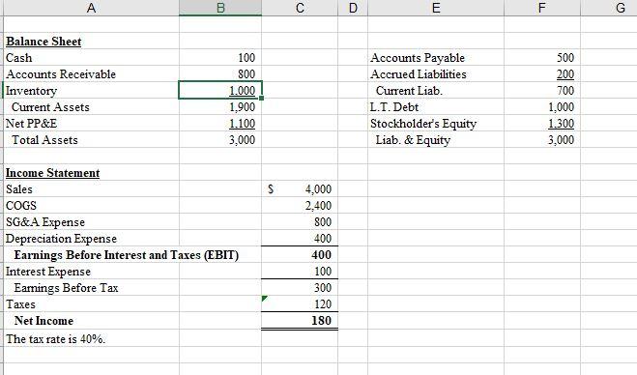
Task: Click the 'The tax rate is 40%.' note
Action: click(55, 339)
